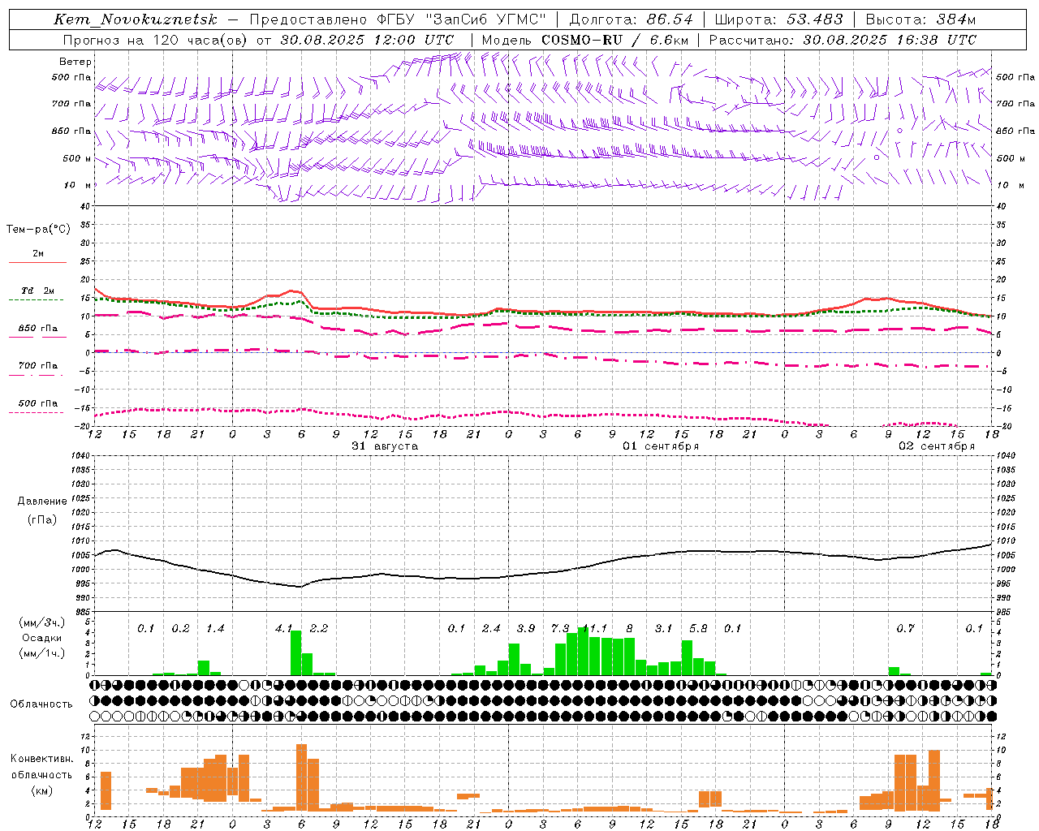Click the Td 2м dew point legend label
The height and width of the screenshot is (831, 1039).
click(x=38, y=291)
